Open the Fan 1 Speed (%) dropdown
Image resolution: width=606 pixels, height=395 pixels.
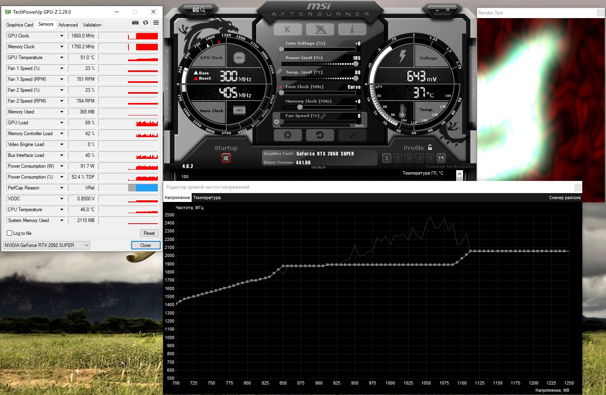pos(62,68)
